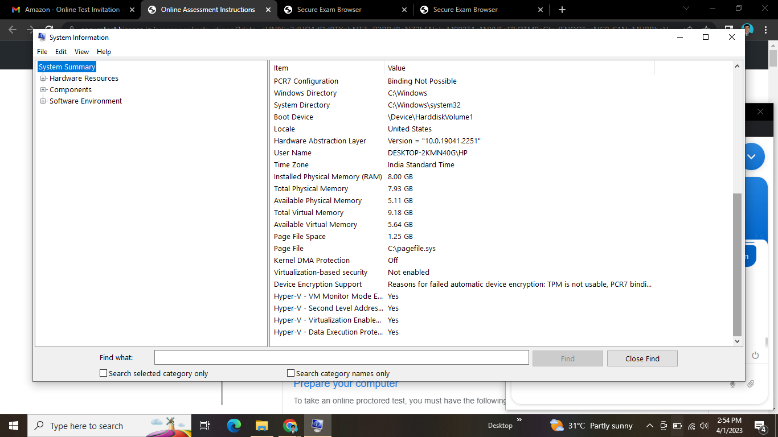Open File Explorer from taskbar

tap(261, 426)
